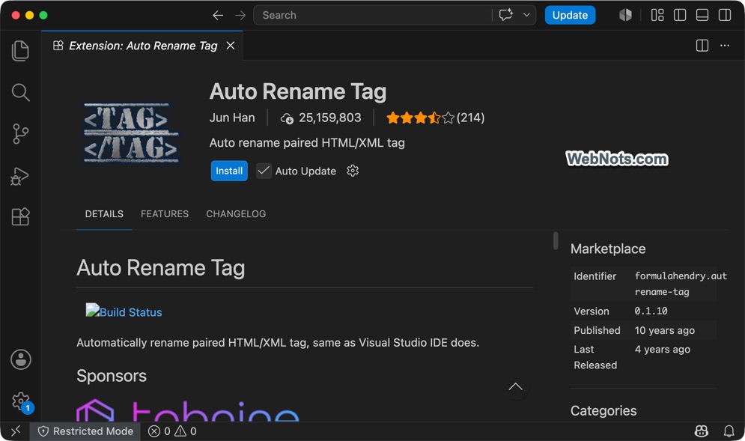The image size is (745, 441).
Task: Open errors and warnings status indicator
Action: tap(172, 431)
